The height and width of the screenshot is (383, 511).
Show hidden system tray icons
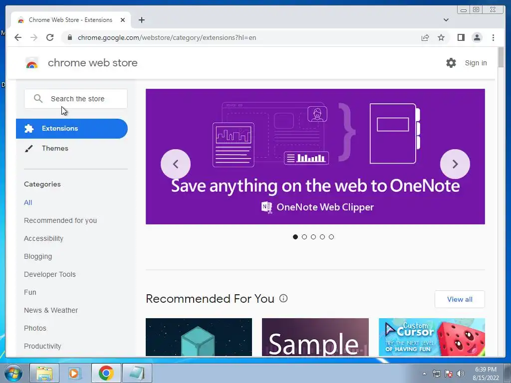[424, 374]
